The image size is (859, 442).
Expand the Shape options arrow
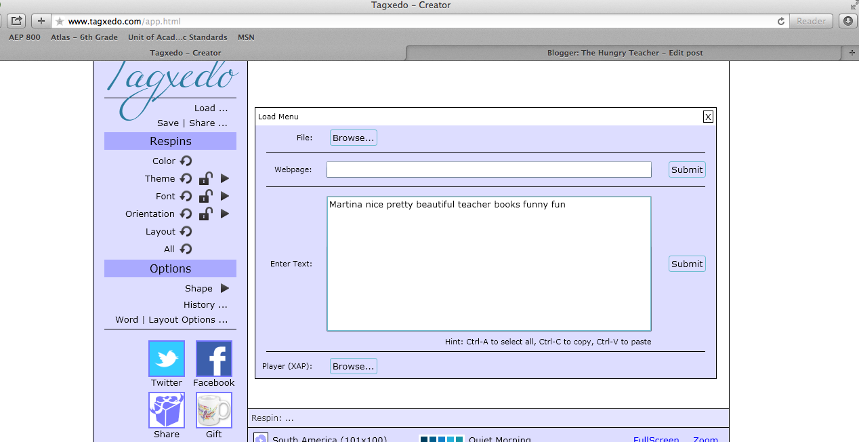click(x=225, y=288)
